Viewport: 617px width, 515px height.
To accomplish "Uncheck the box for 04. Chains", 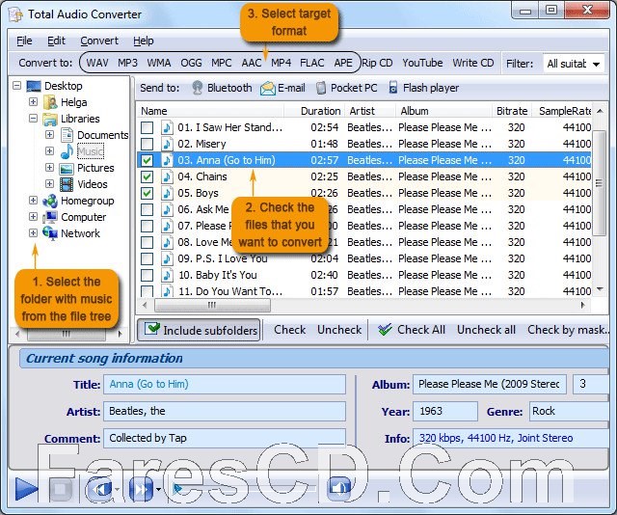I will [148, 176].
